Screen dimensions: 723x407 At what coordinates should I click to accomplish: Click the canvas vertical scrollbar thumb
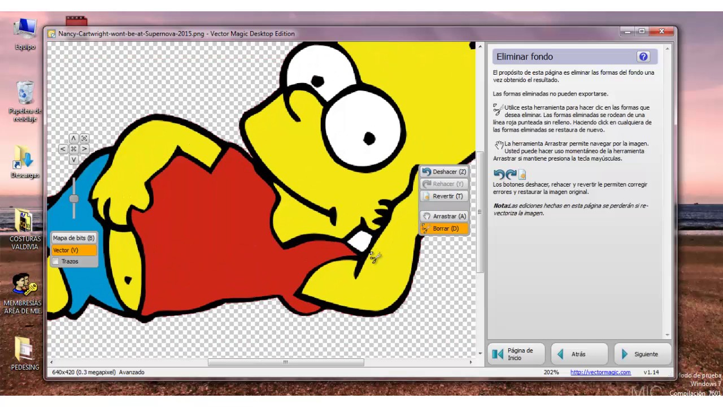point(480,212)
